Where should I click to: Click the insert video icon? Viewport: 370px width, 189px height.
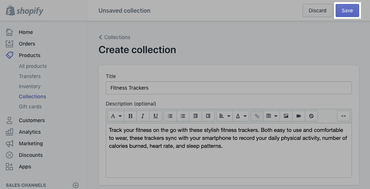click(x=299, y=116)
